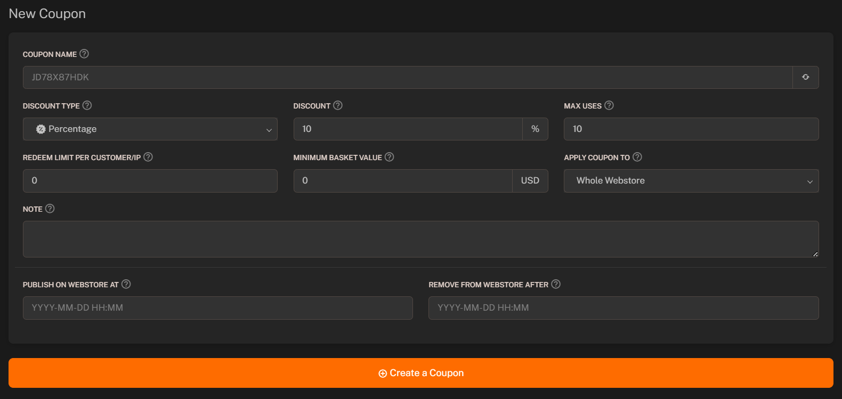The width and height of the screenshot is (842, 399).
Task: Click the Coupon Name input field
Action: point(408,77)
